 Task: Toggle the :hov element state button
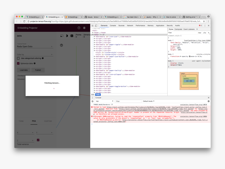click(x=199, y=33)
